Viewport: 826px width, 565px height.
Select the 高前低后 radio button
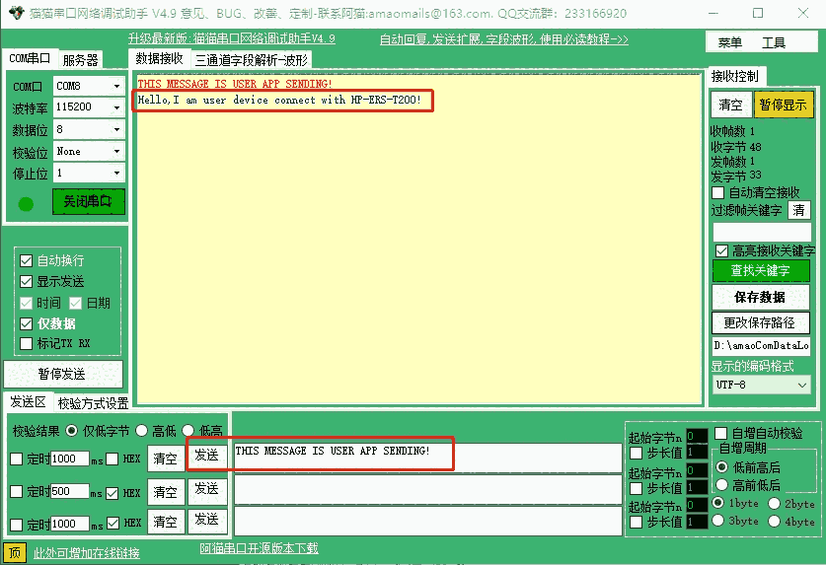[x=722, y=485]
